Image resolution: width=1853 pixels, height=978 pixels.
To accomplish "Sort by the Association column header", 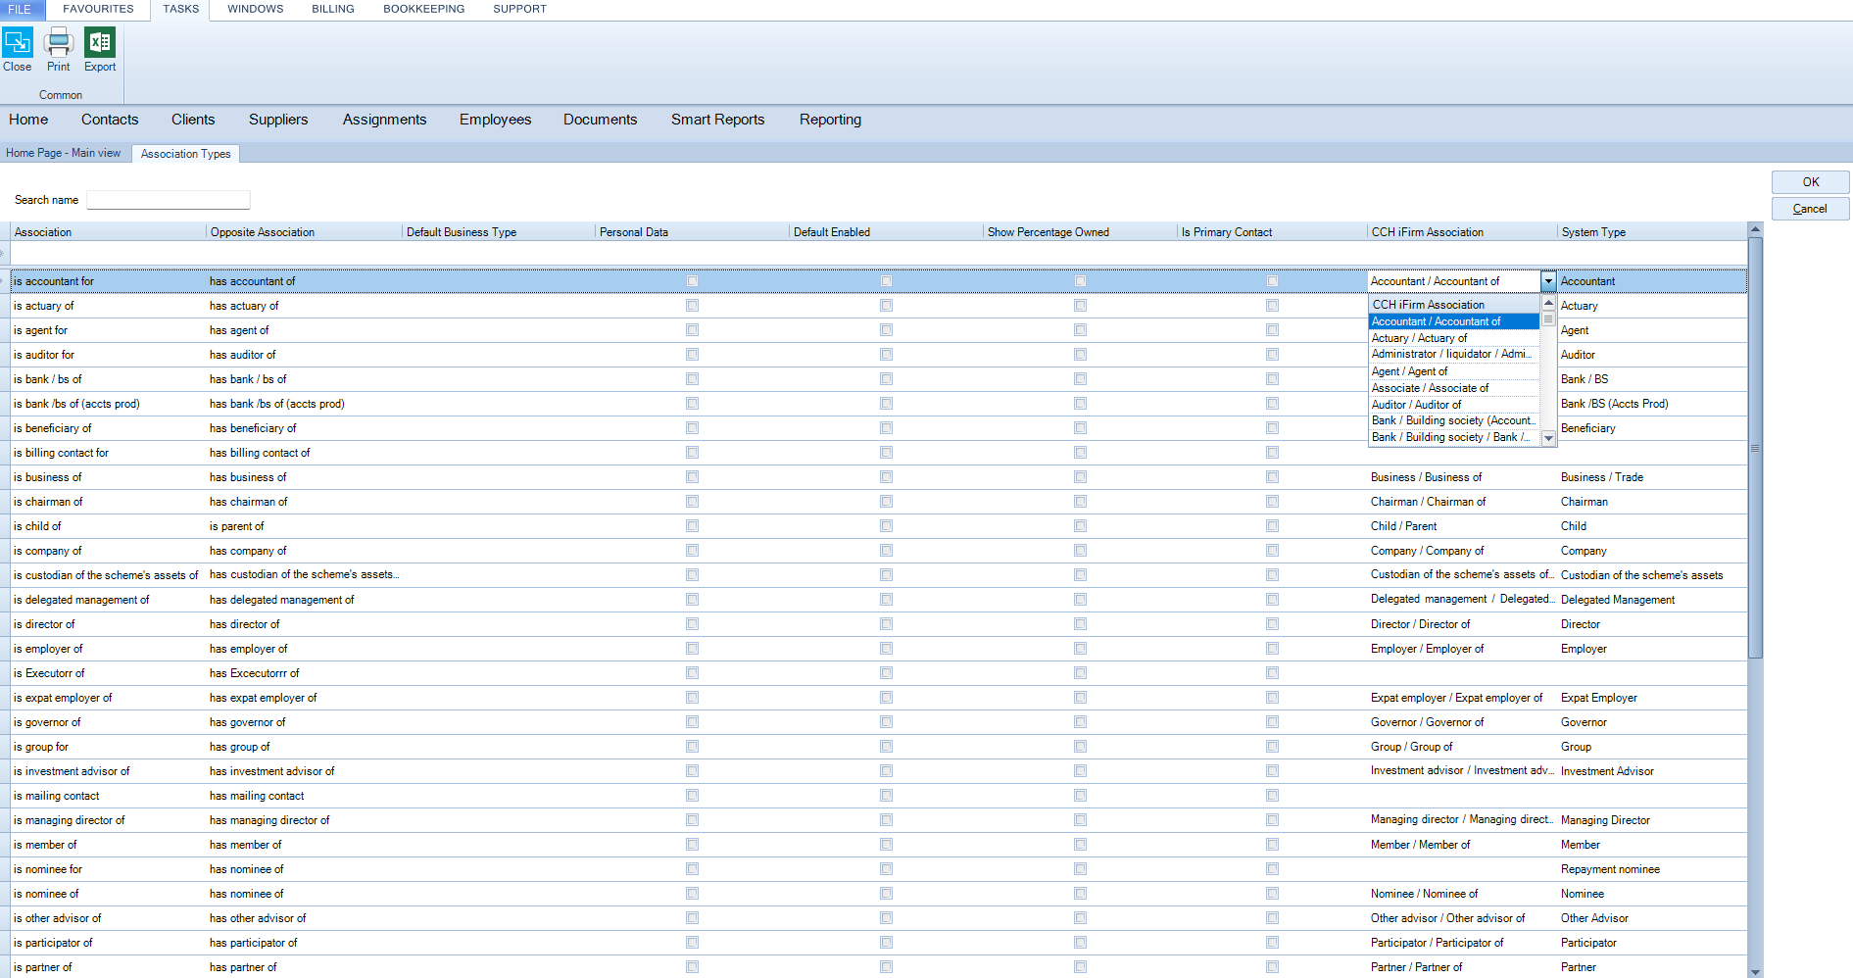I will click(x=108, y=232).
